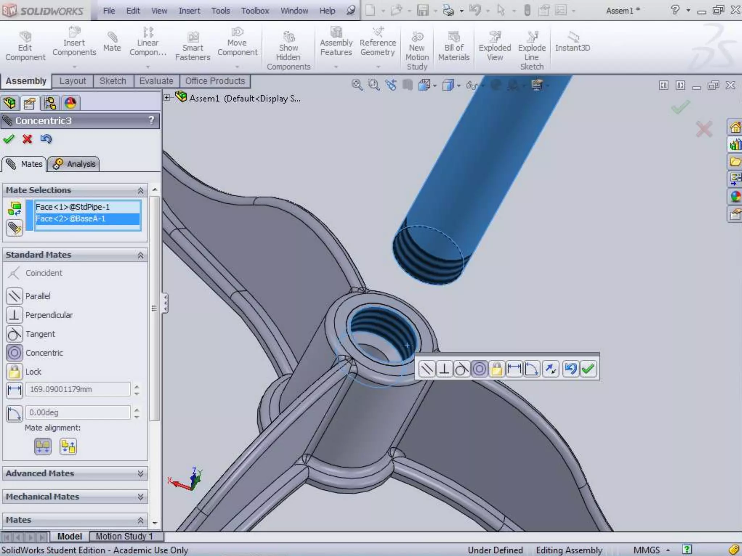Click the Flip Mate Alignment icon in the popup toolbar

click(550, 369)
